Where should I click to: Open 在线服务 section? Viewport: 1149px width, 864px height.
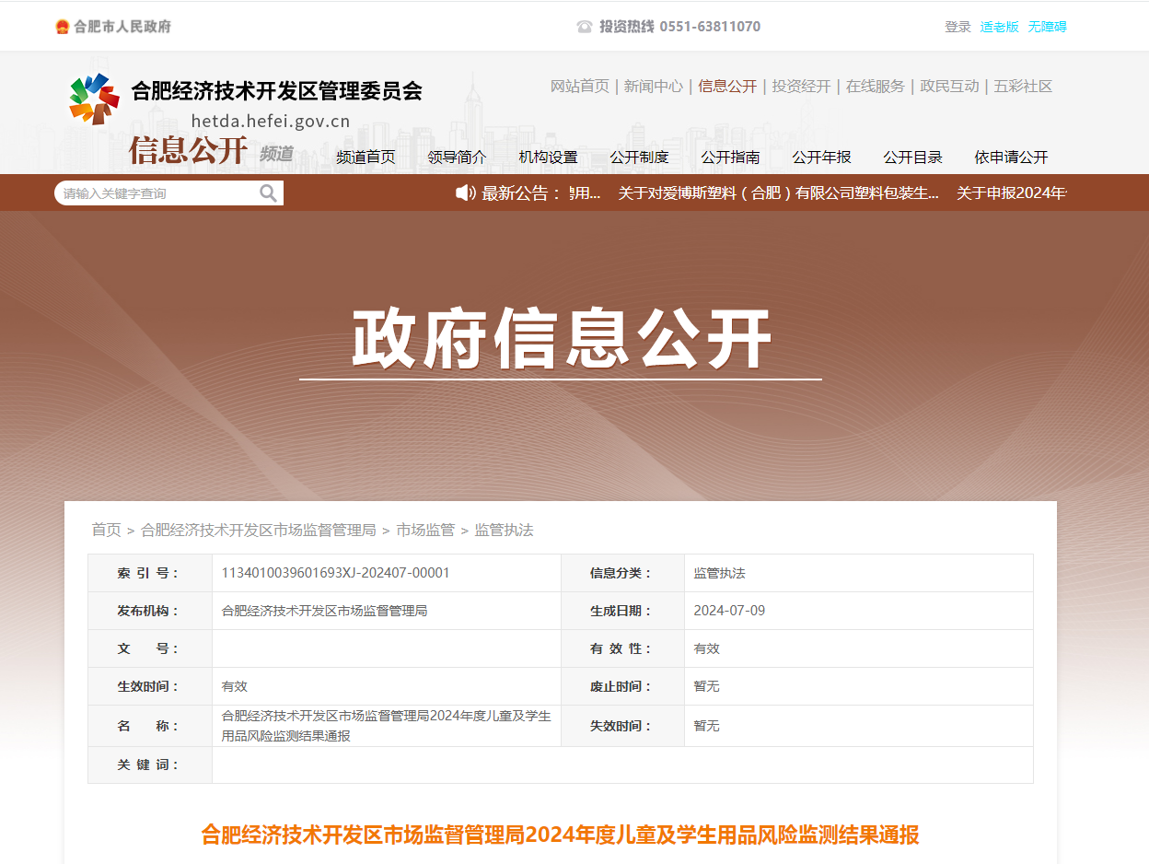[x=876, y=86]
